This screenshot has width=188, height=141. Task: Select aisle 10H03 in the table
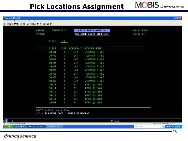tap(52, 59)
